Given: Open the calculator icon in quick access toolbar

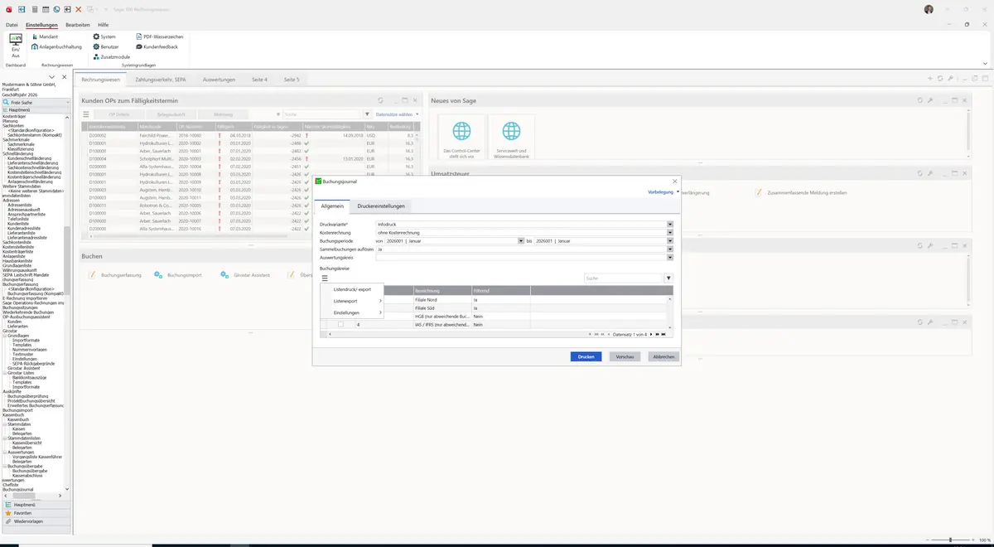Looking at the screenshot, I should (33, 9).
